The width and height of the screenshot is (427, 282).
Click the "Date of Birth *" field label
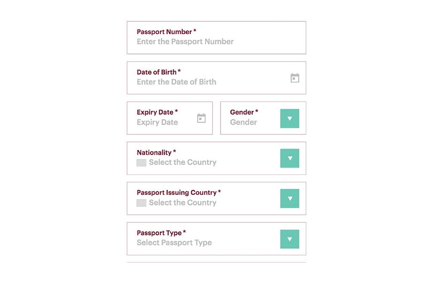coord(159,72)
